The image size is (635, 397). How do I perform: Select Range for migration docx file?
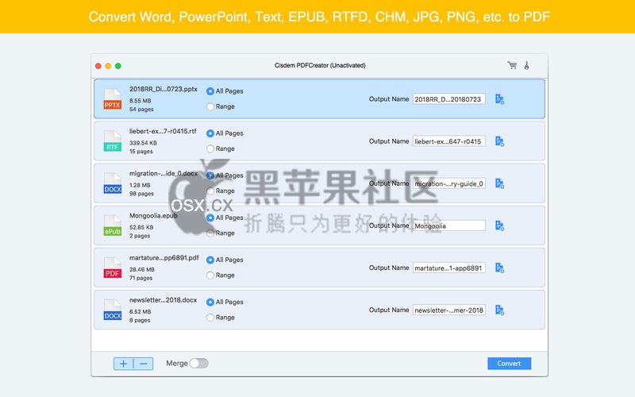[x=210, y=191]
